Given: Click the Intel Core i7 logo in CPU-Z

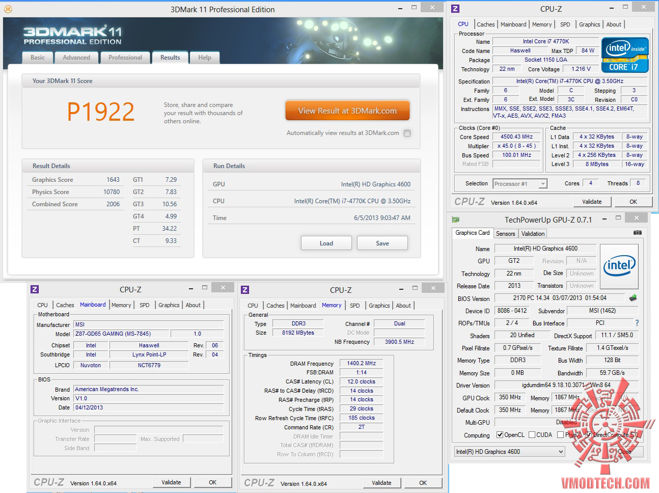Looking at the screenshot, I should click(625, 55).
